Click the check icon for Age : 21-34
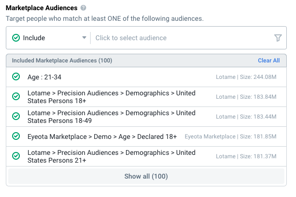The width and height of the screenshot is (296, 197). pyautogui.click(x=16, y=77)
